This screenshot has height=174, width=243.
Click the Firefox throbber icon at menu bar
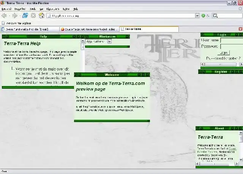[x=240, y=9]
